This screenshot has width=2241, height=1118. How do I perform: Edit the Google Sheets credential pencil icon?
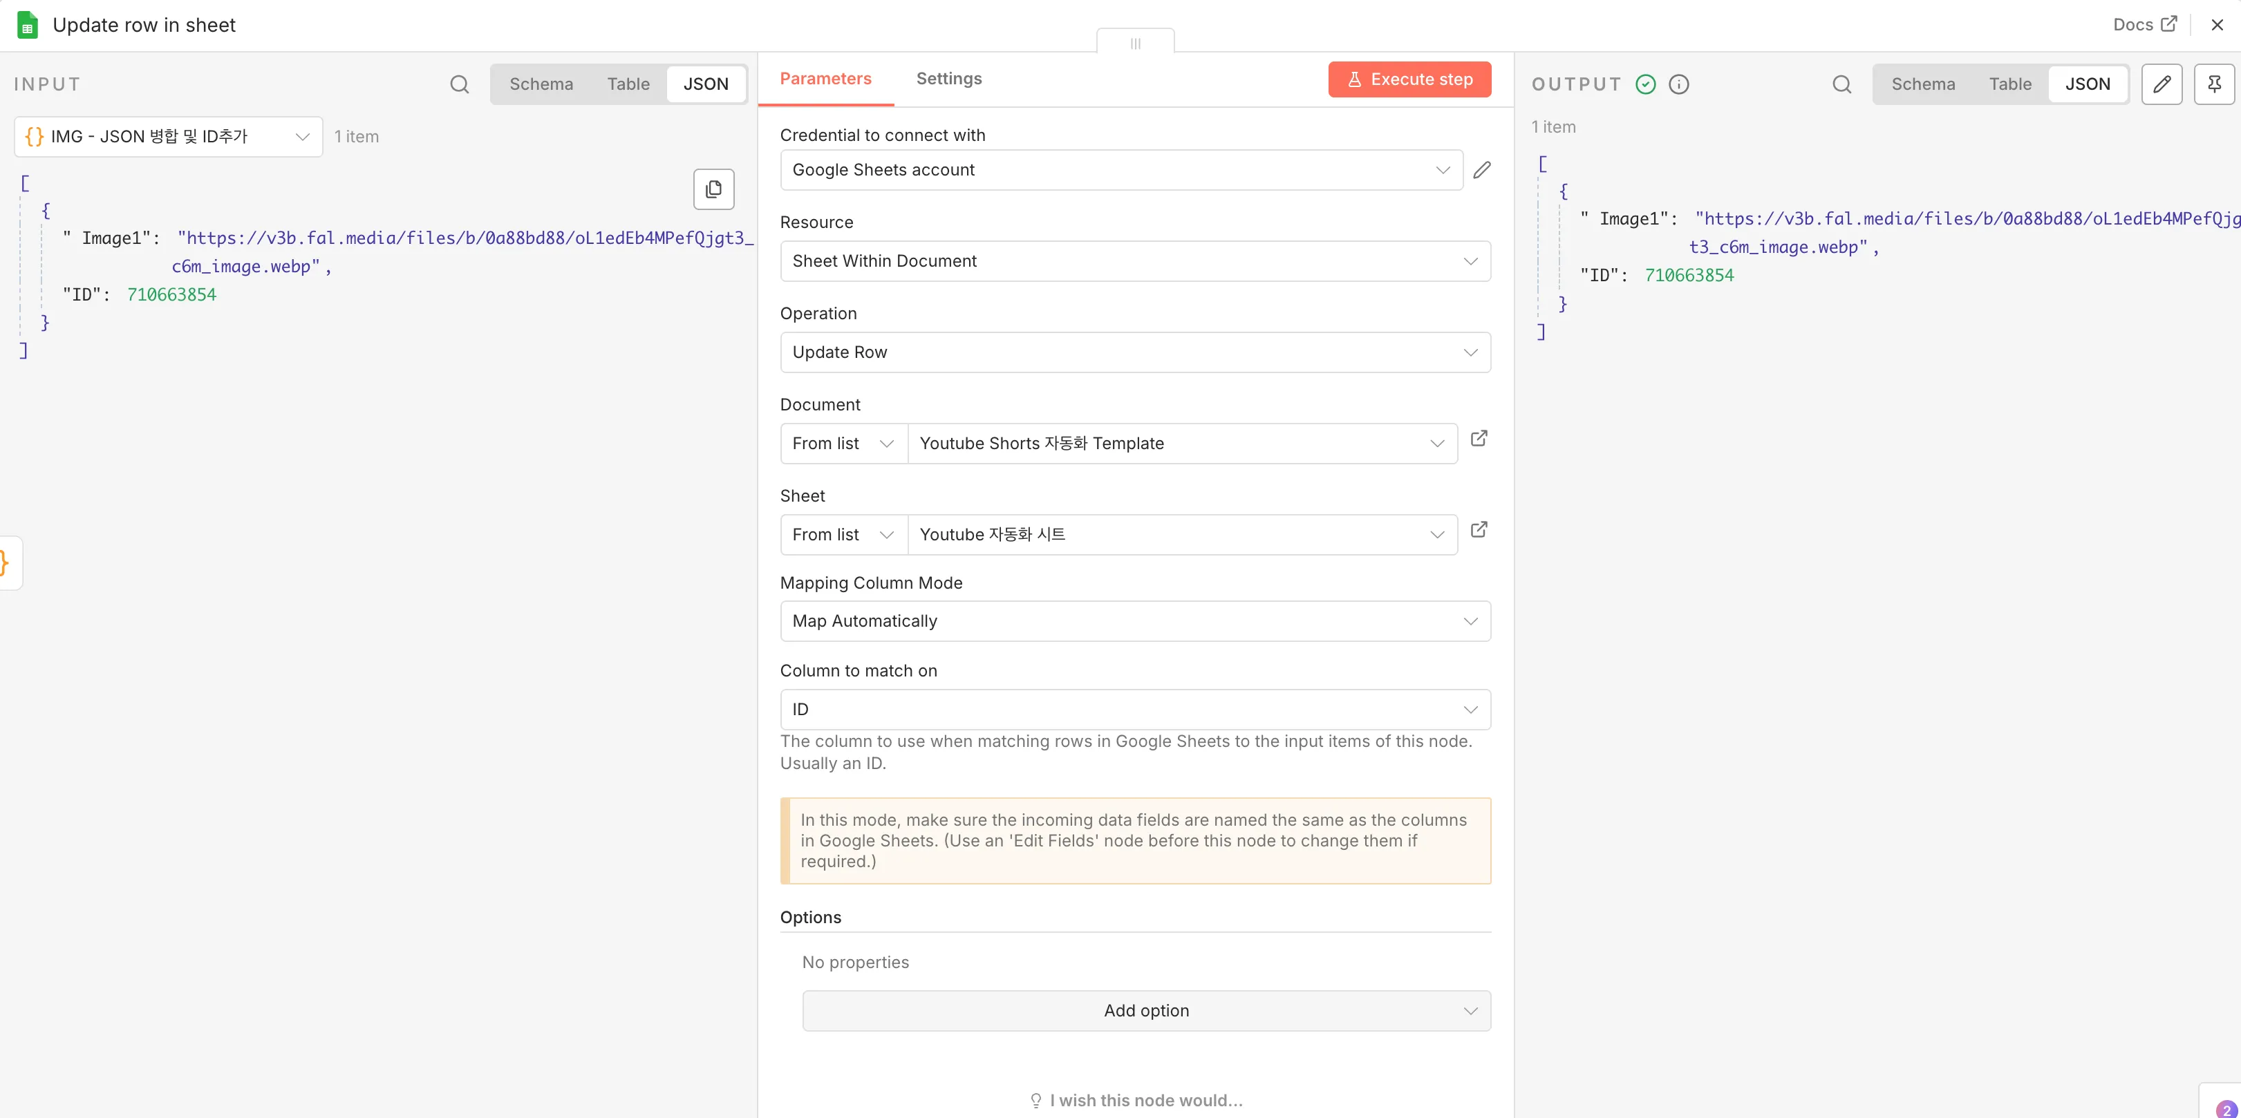pos(1481,171)
